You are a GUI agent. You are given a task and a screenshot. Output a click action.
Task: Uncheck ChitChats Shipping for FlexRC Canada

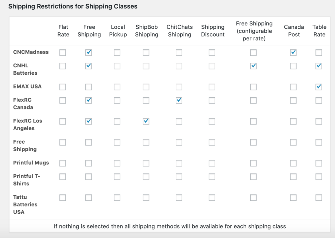(179, 100)
